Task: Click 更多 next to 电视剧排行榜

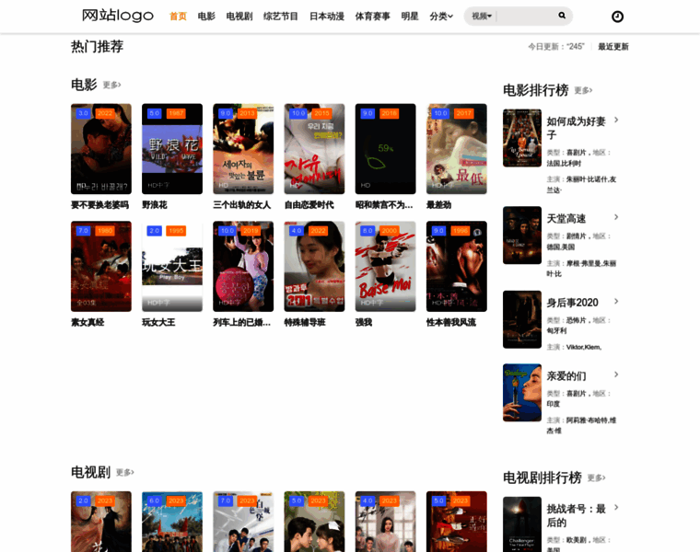Action: tap(597, 478)
